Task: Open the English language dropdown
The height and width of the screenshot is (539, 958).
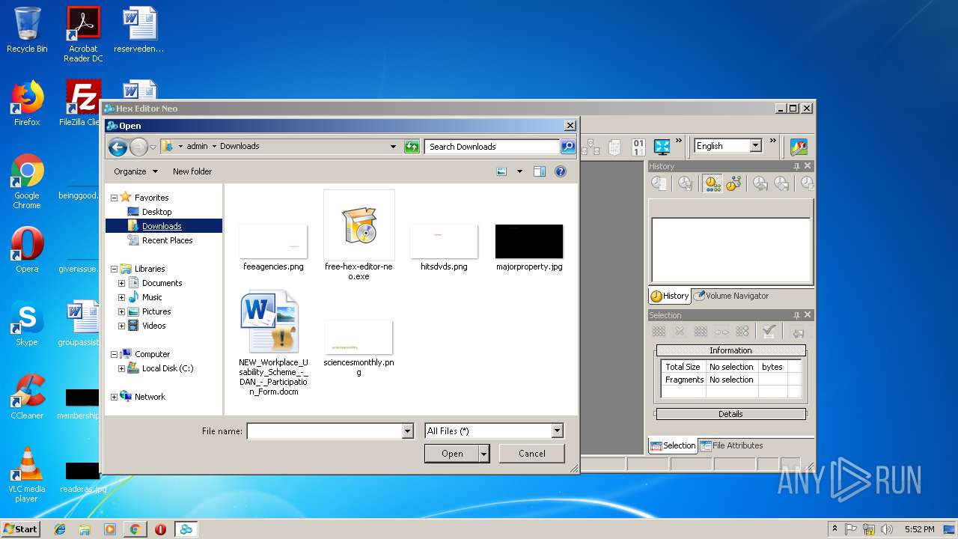Action: click(x=755, y=146)
